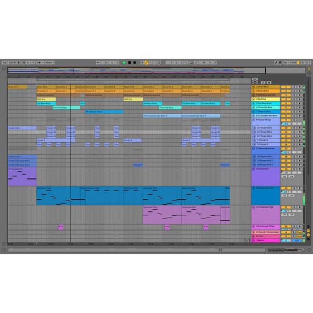Disable the yellow Automation Arm button

point(146,63)
